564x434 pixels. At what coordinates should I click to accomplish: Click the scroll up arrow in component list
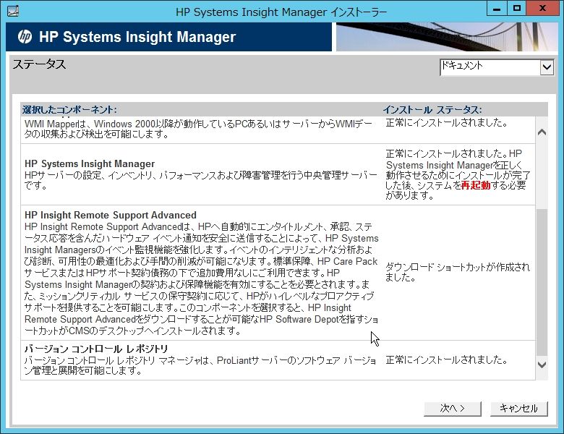(542, 132)
